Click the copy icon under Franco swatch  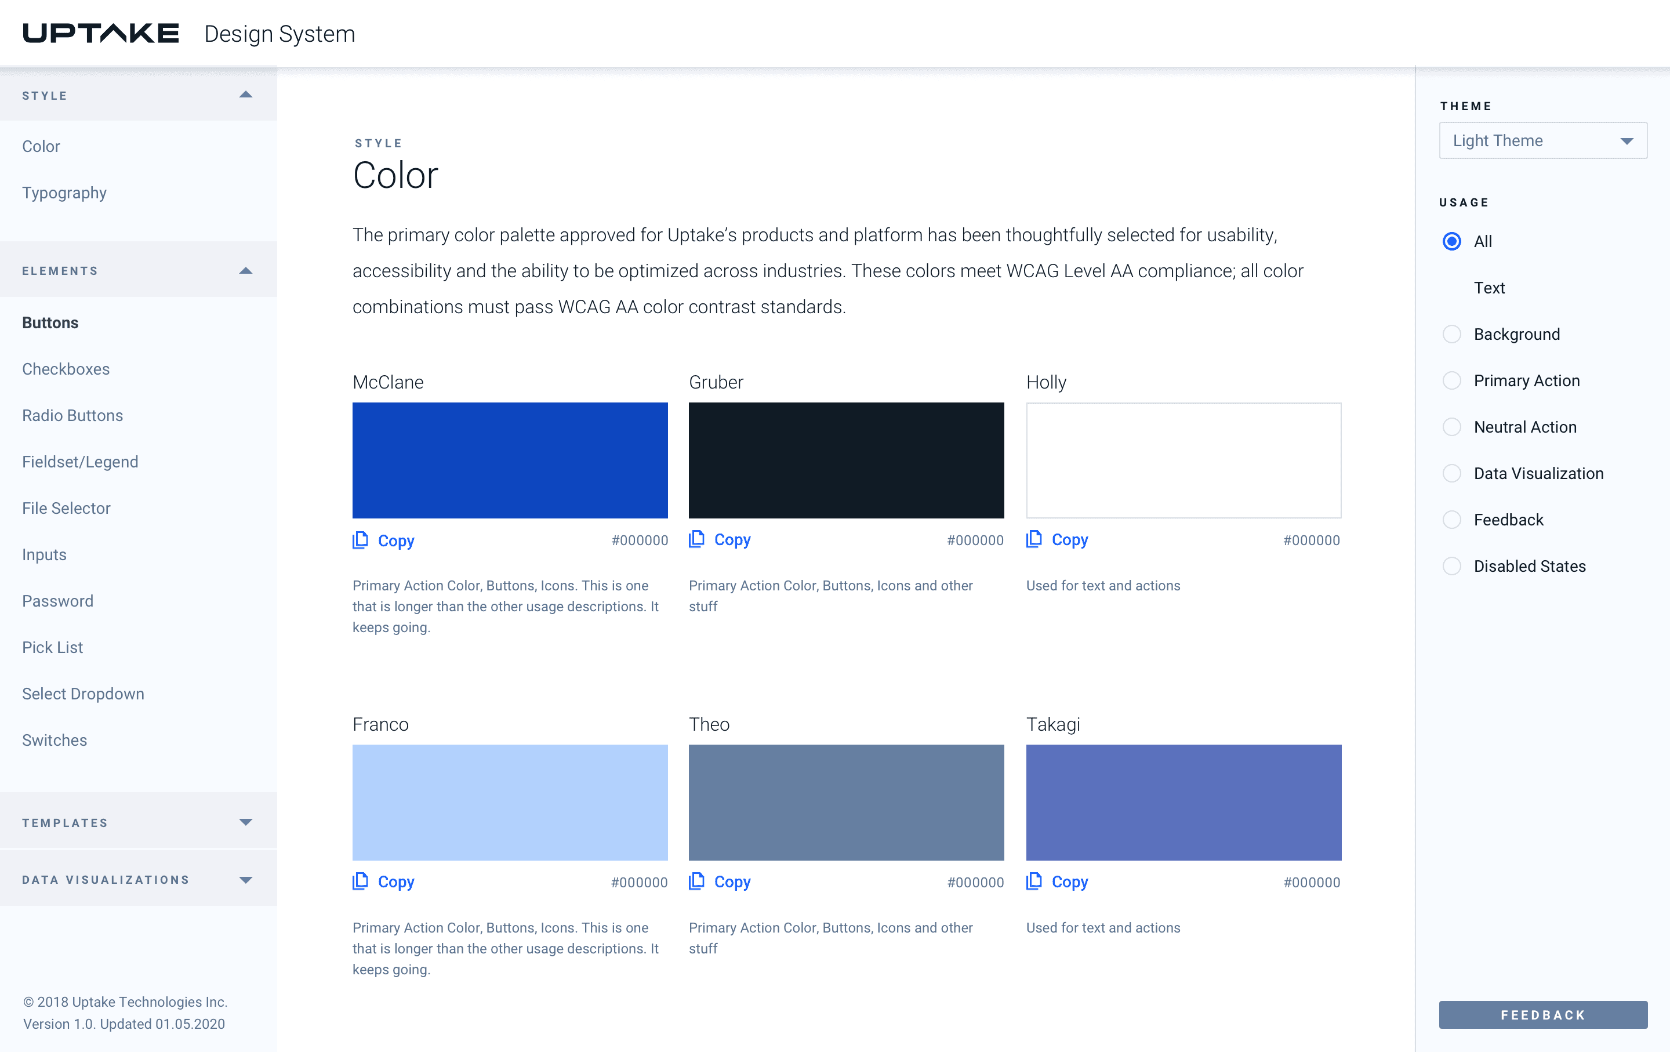(360, 881)
